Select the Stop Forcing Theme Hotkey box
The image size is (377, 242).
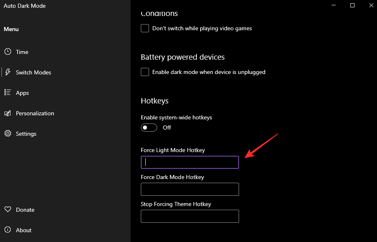(x=190, y=216)
